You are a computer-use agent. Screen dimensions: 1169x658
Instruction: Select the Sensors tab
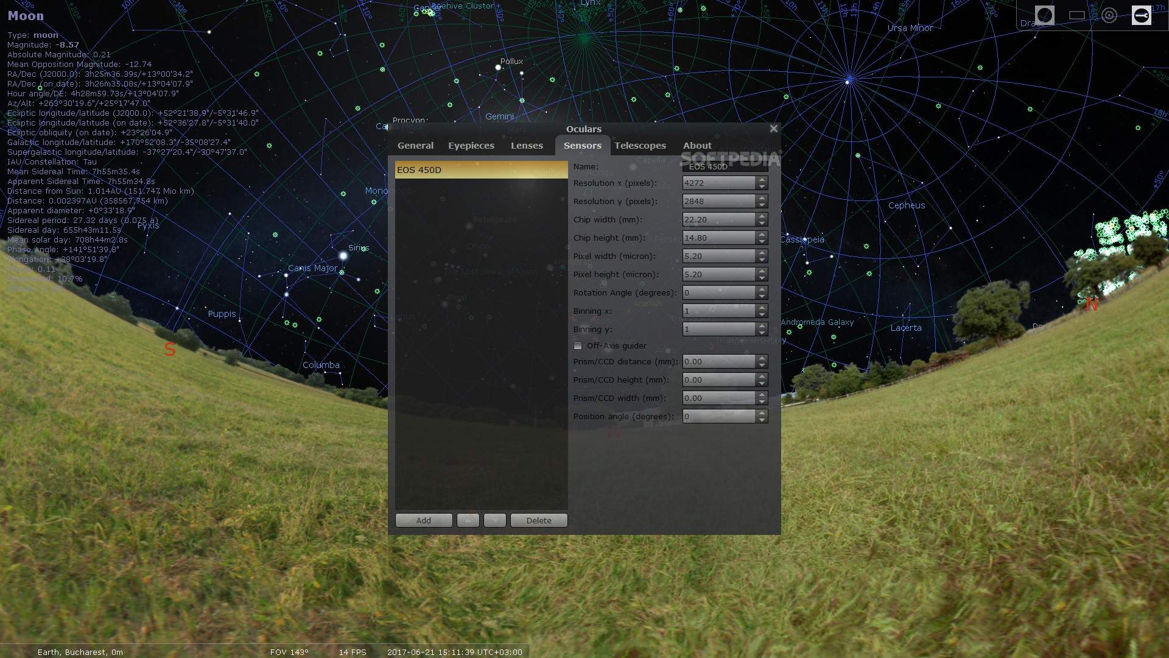coord(582,146)
